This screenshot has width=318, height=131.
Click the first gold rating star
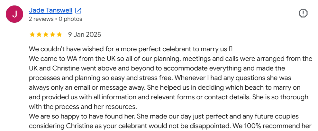point(32,35)
